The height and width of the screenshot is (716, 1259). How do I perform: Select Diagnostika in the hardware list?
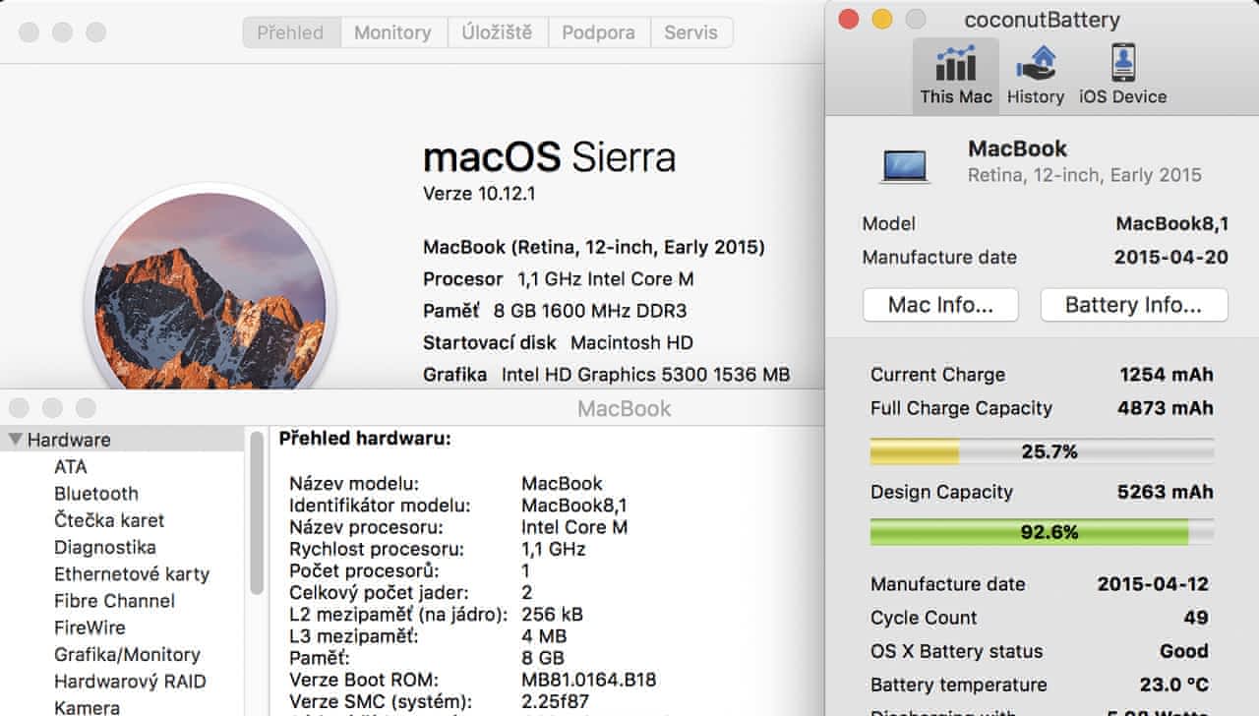(104, 547)
